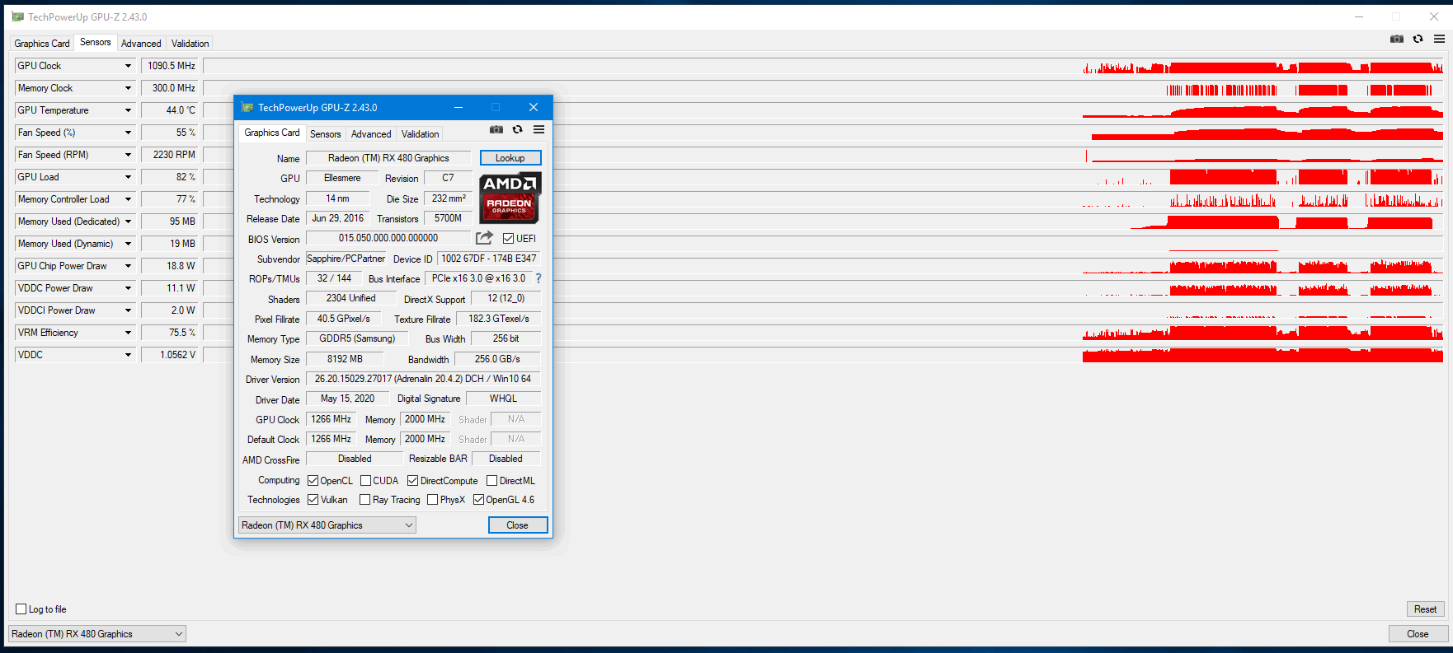Screen dimensions: 1453x653
Task: Click the Bandwidth value 256.0 GB/s
Action: point(497,359)
